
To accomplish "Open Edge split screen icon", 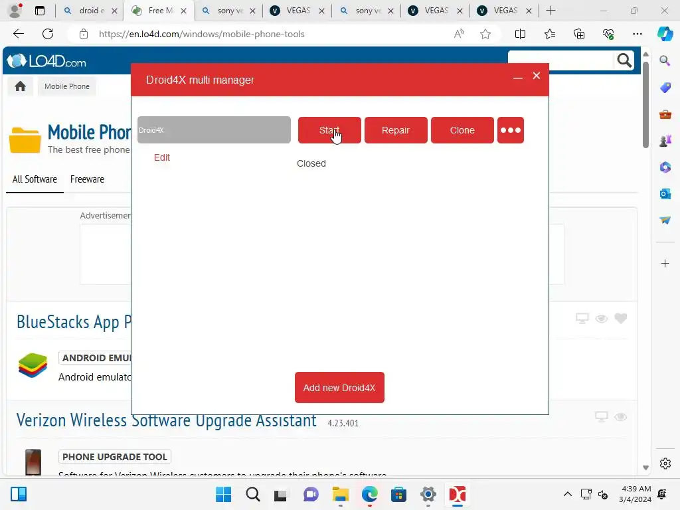I will [520, 34].
